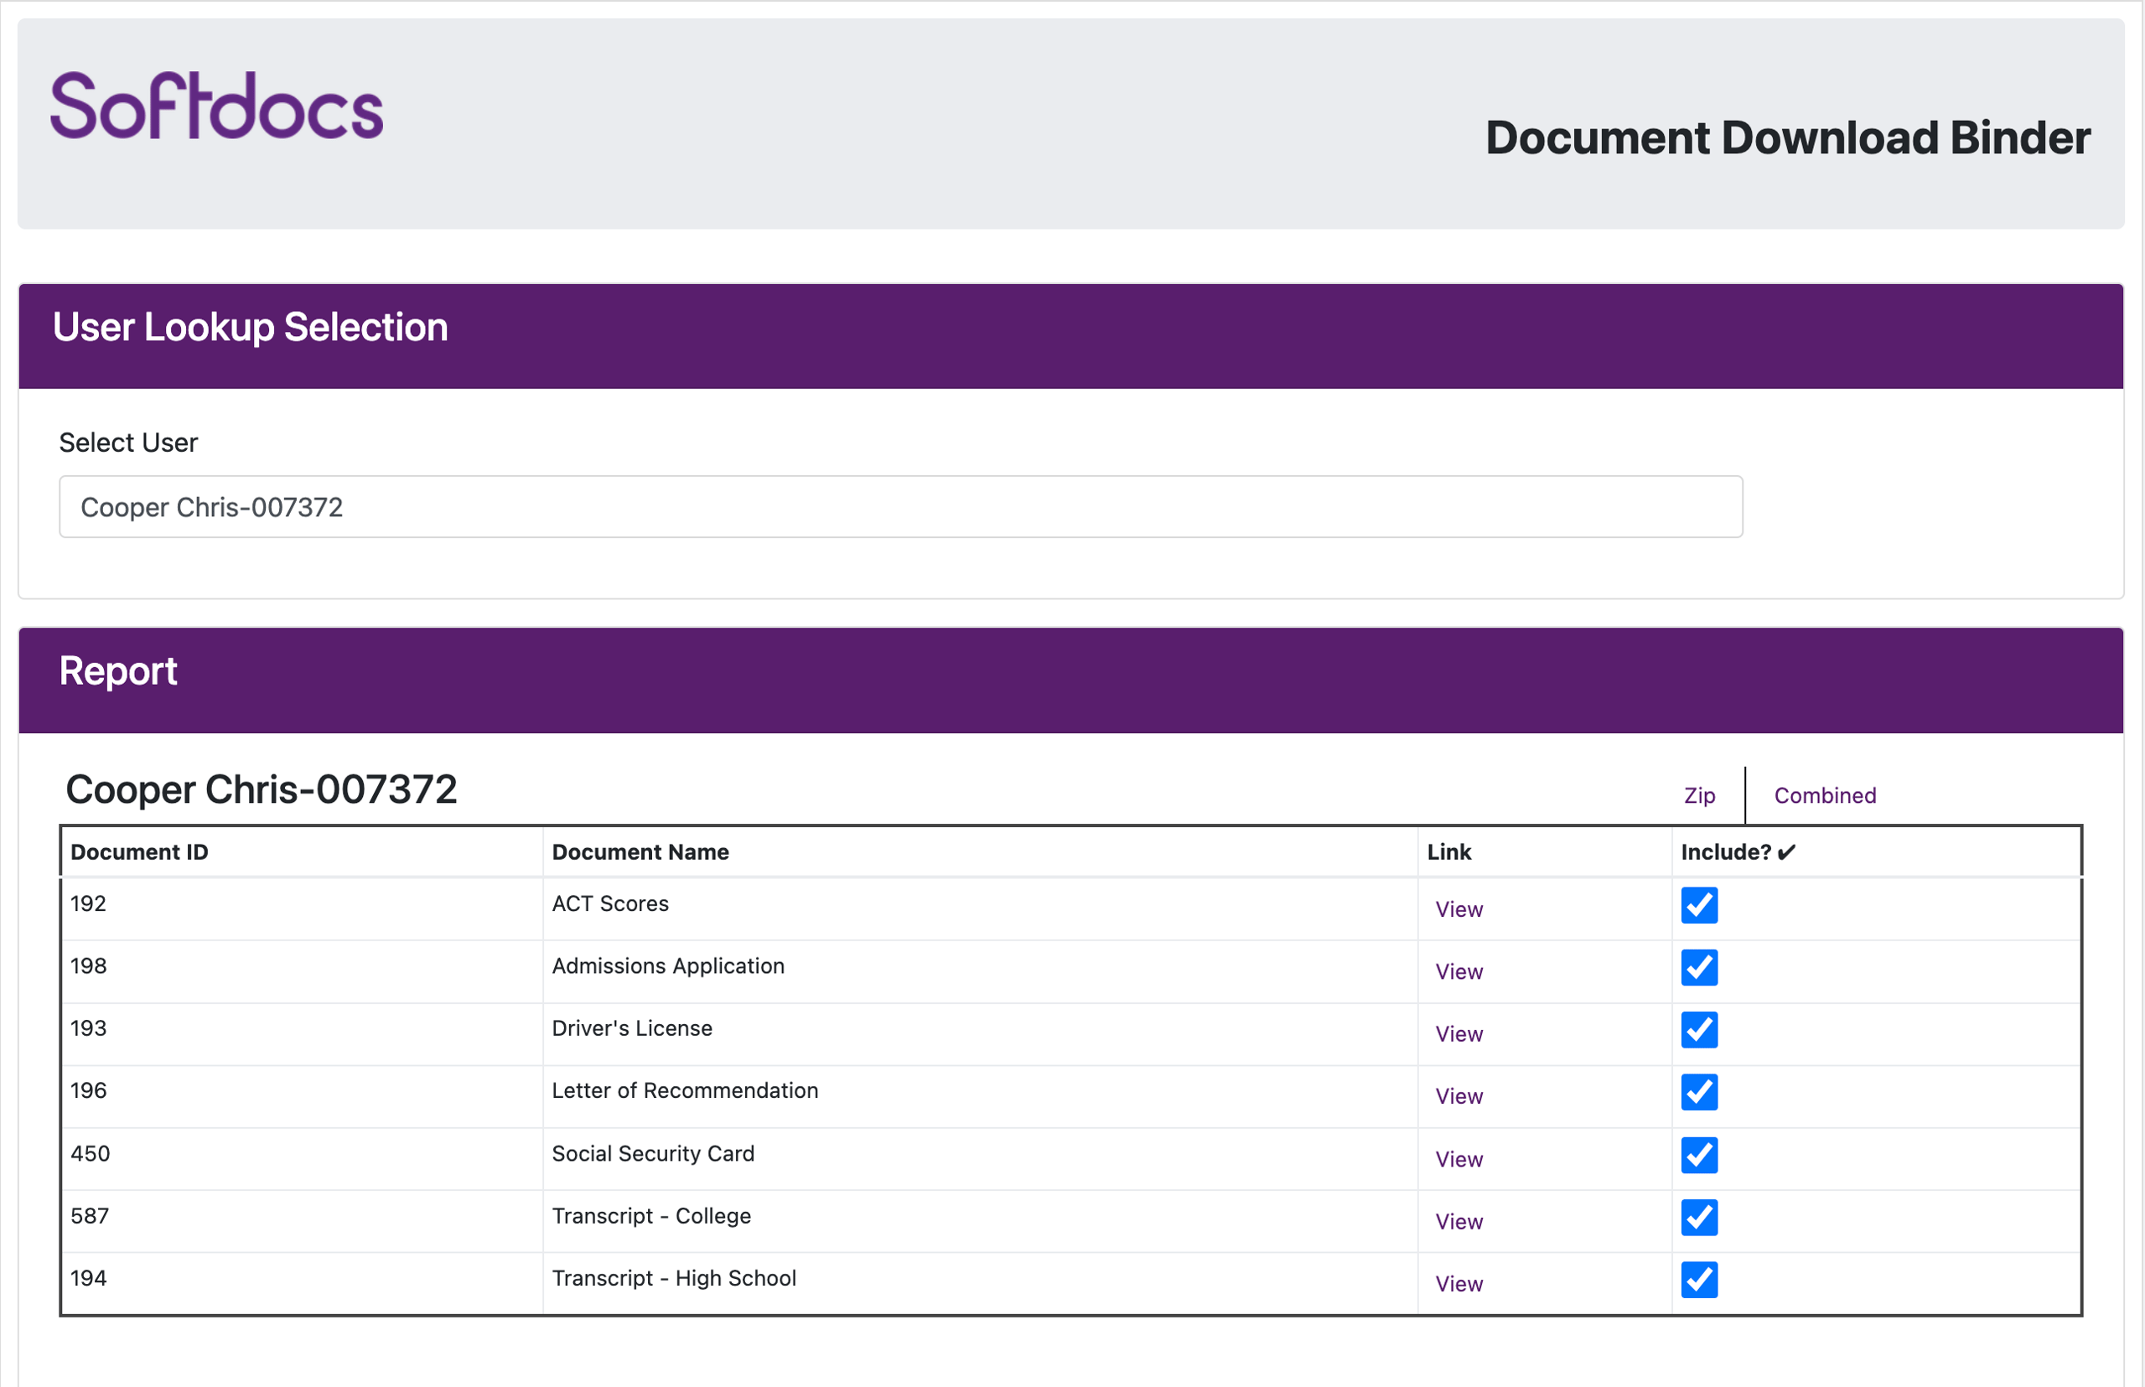Uncheck Include for ACT Scores

(1699, 905)
